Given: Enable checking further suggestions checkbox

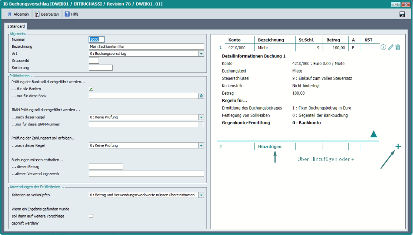Looking at the screenshot, I should point(91,216).
